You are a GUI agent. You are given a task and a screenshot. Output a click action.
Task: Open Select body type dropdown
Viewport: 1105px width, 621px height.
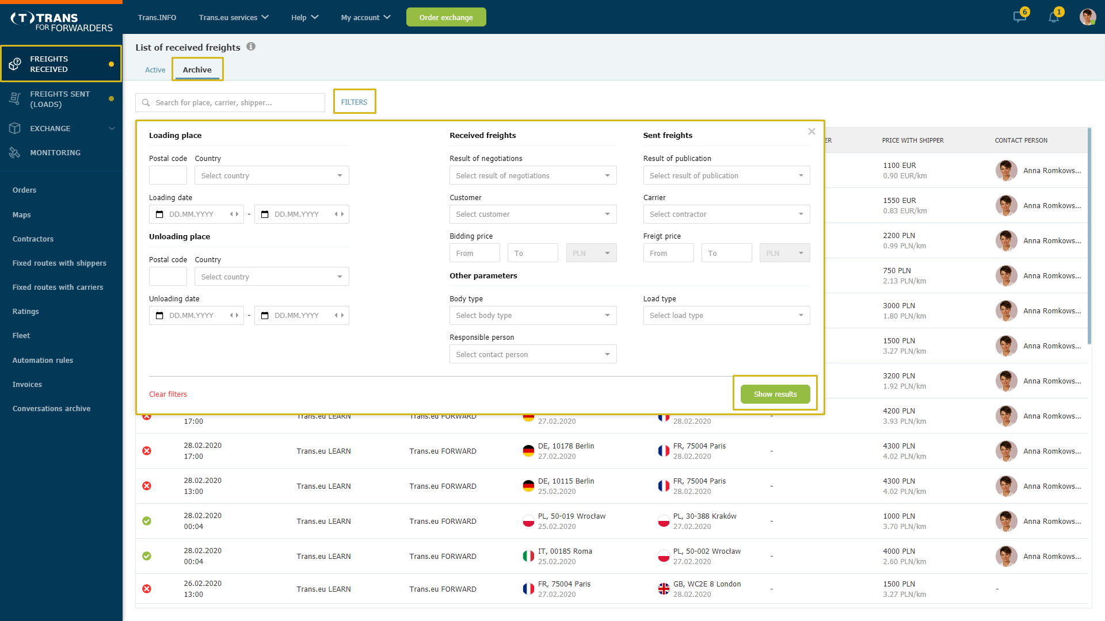(x=533, y=315)
